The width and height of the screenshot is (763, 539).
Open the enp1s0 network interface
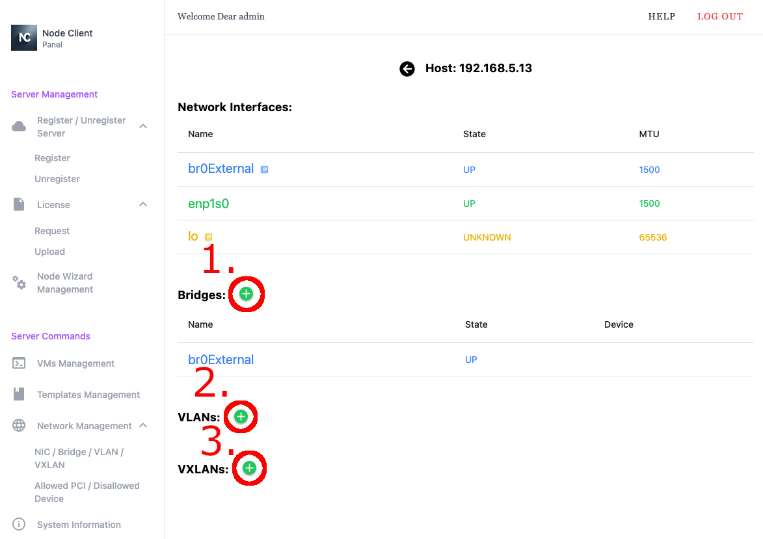209,204
